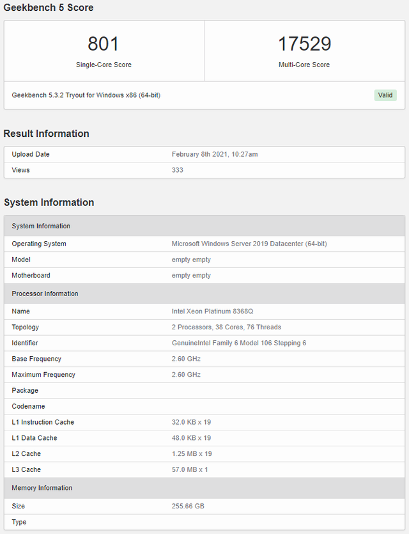Select the Motherboard value empty empty
Screen dimensions: 409x534
(191, 275)
